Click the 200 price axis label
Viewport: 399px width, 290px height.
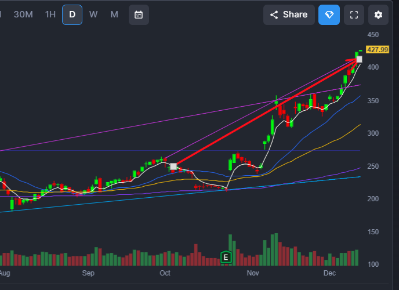[373, 199]
